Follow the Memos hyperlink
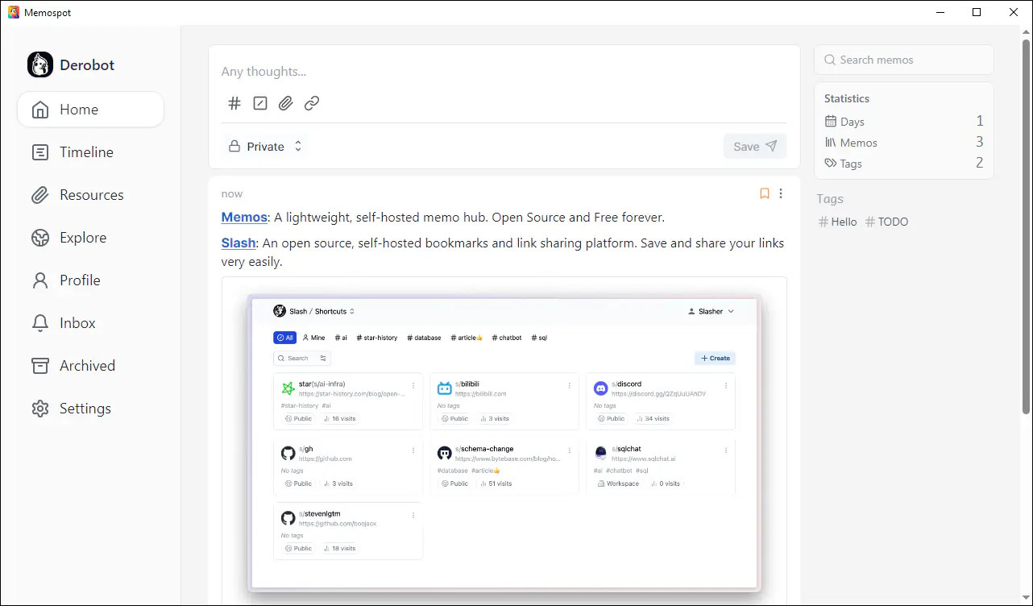The height and width of the screenshot is (606, 1033). 244,218
